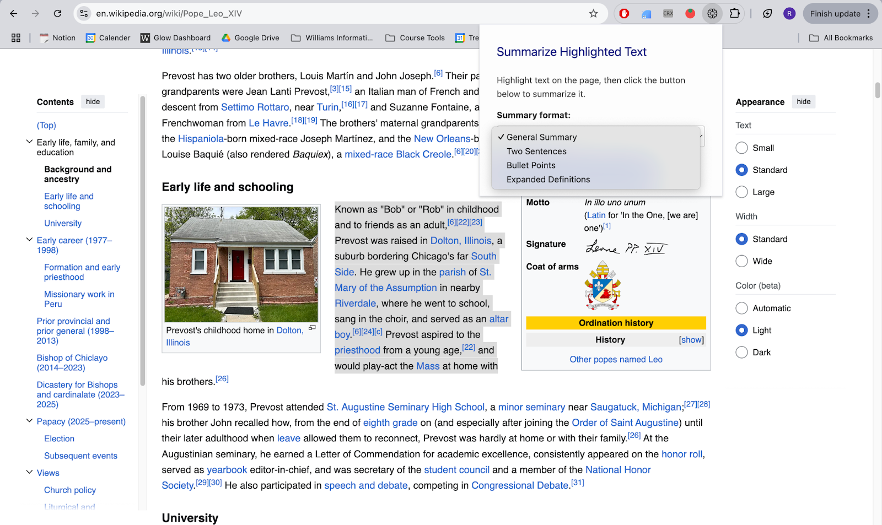Show the Ordination history details
The image size is (882, 525).
tap(691, 340)
